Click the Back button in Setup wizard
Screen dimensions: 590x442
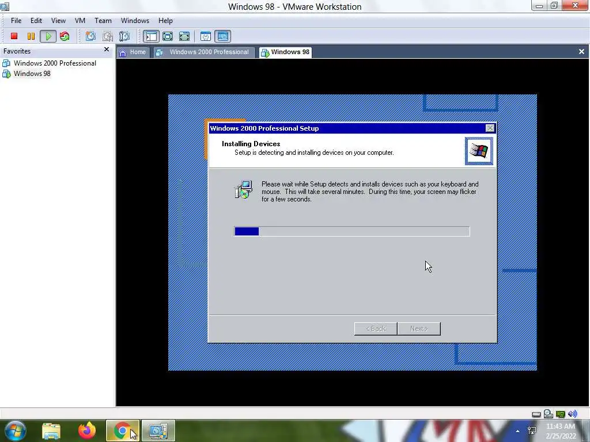pos(376,329)
